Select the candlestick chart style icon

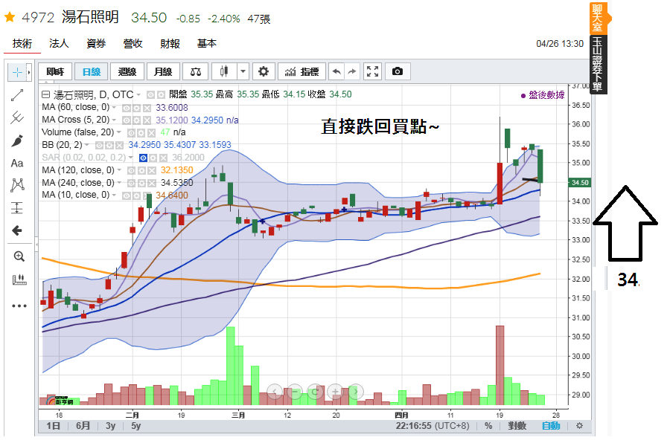coord(224,71)
